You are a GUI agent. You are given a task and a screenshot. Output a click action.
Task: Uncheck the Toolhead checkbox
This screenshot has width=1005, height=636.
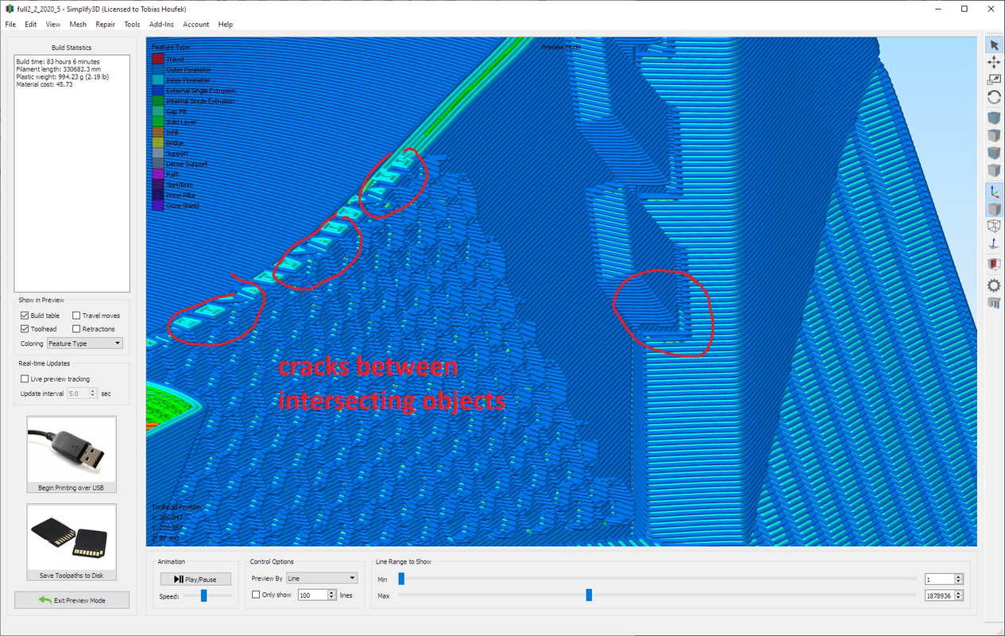(25, 328)
